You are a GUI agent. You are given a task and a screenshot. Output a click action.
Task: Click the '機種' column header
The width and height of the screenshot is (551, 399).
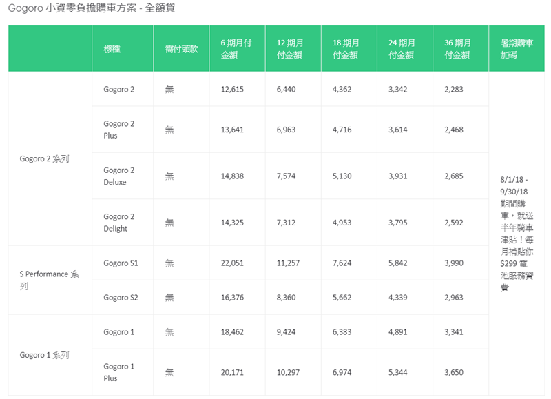click(112, 49)
